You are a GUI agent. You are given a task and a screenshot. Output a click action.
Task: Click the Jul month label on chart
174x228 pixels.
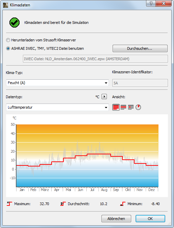click(92, 190)
